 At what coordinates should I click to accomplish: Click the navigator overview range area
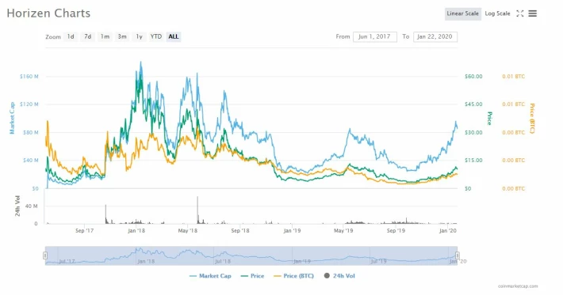251,255
